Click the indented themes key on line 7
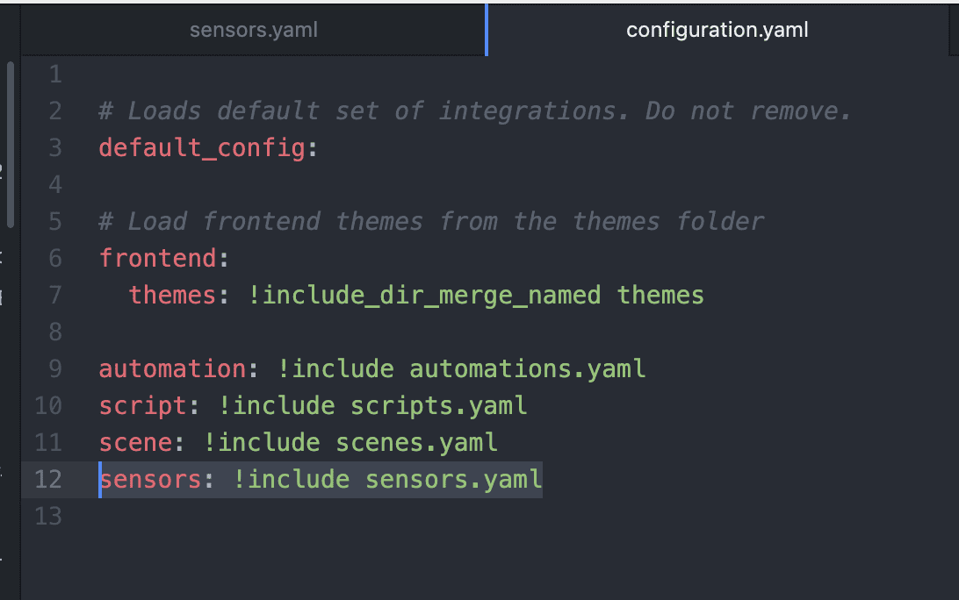This screenshot has width=959, height=600. 172,295
